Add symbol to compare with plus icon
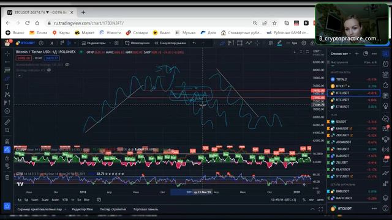This screenshot has height=220, width=392. pyautogui.click(x=41, y=43)
